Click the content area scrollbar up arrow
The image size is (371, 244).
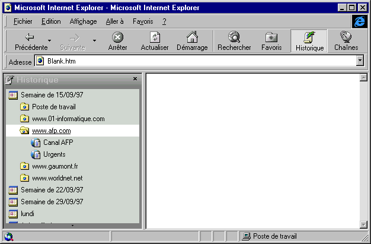point(363,77)
